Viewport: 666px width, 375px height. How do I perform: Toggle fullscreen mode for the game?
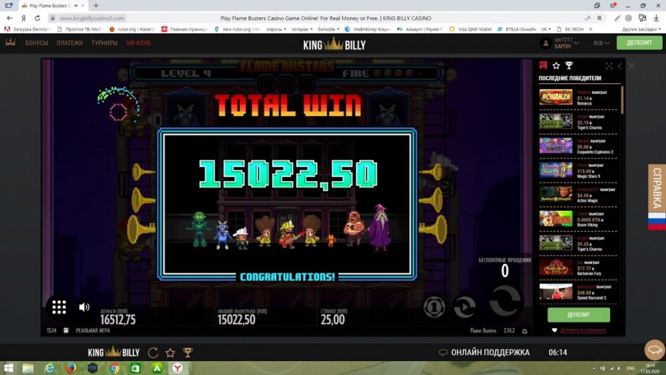(x=609, y=66)
